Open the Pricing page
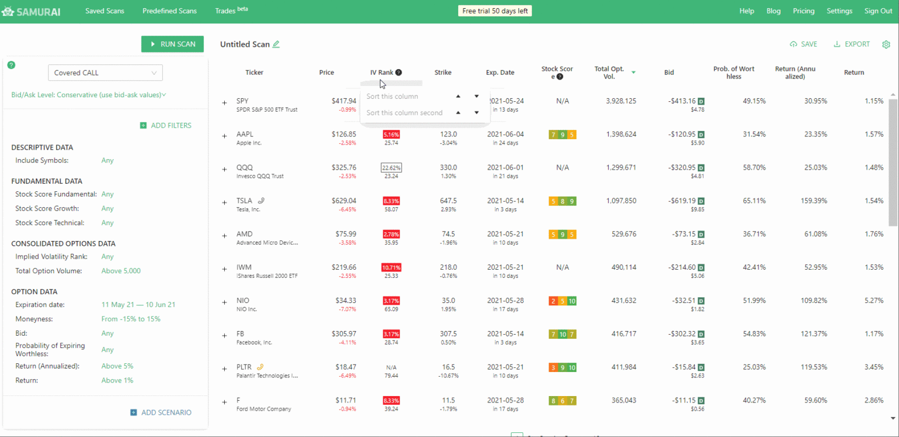Image resolution: width=899 pixels, height=437 pixels. tap(804, 11)
